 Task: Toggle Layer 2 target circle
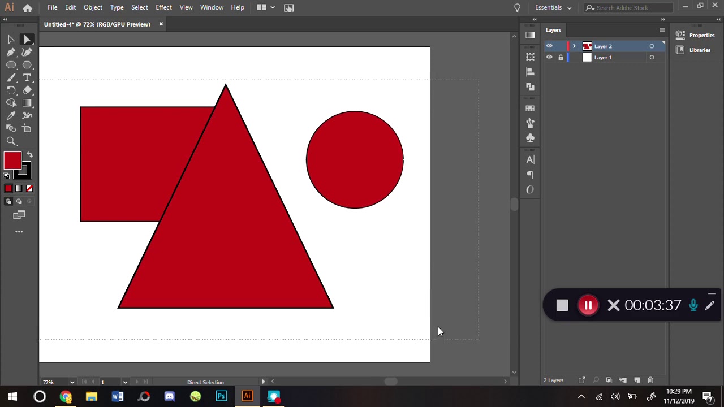pos(652,46)
